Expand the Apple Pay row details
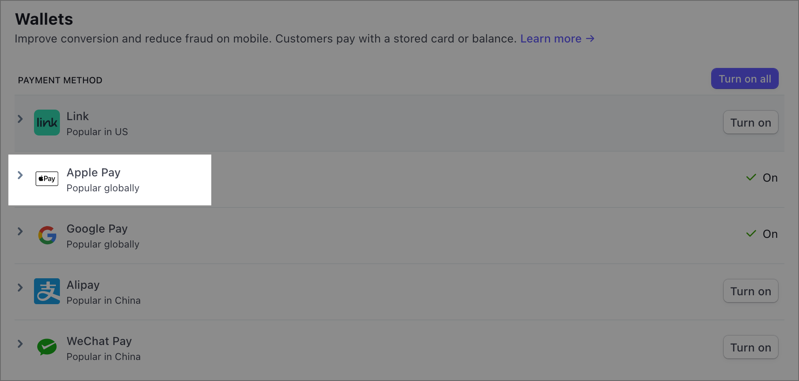 20,175
